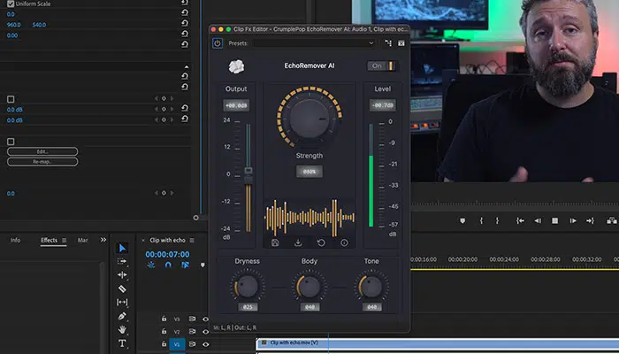Switch to the Mar tab
The image size is (619, 354).
pos(82,240)
